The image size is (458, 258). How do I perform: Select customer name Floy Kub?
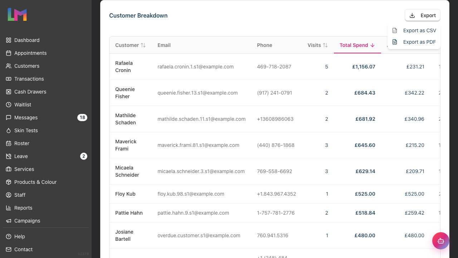click(125, 194)
